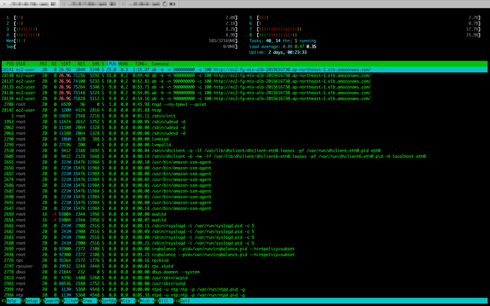
Task: Start F3 Search in htop footer
Action: pyautogui.click(x=50, y=301)
